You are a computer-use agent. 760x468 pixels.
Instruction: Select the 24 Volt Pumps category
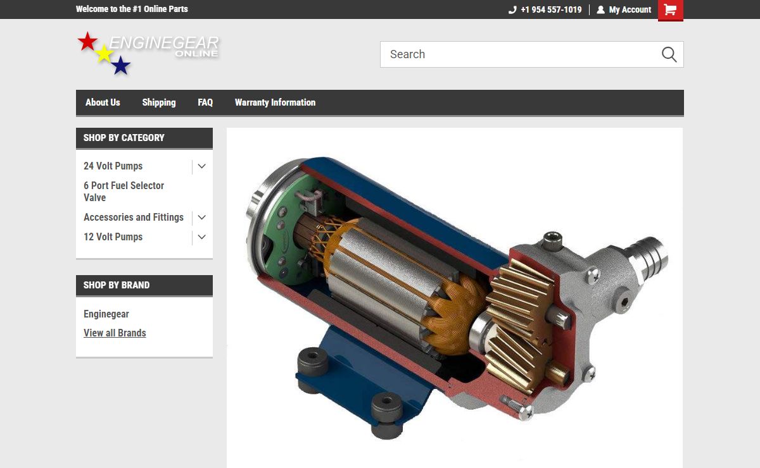coord(113,166)
